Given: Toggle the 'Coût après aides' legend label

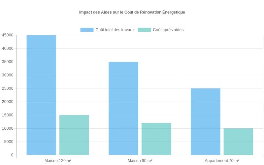Looking at the screenshot, I should pyautogui.click(x=168, y=30).
